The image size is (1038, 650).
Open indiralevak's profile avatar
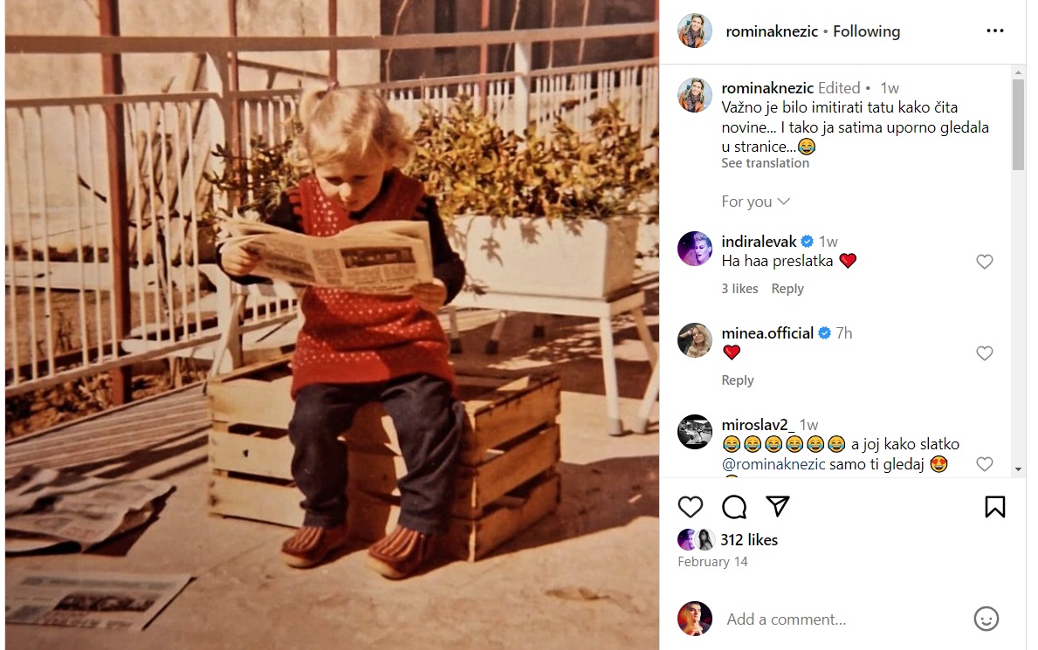click(x=694, y=249)
